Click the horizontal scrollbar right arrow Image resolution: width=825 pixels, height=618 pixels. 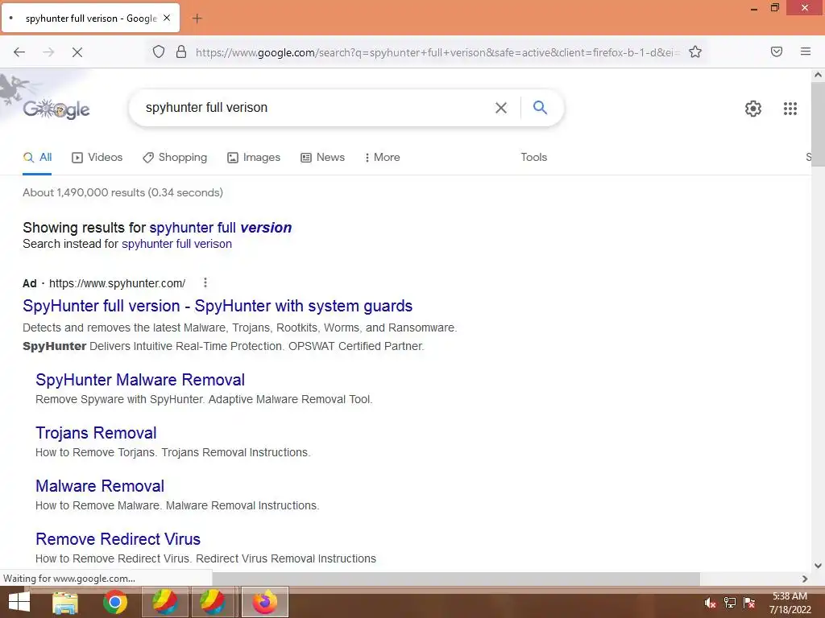(805, 579)
